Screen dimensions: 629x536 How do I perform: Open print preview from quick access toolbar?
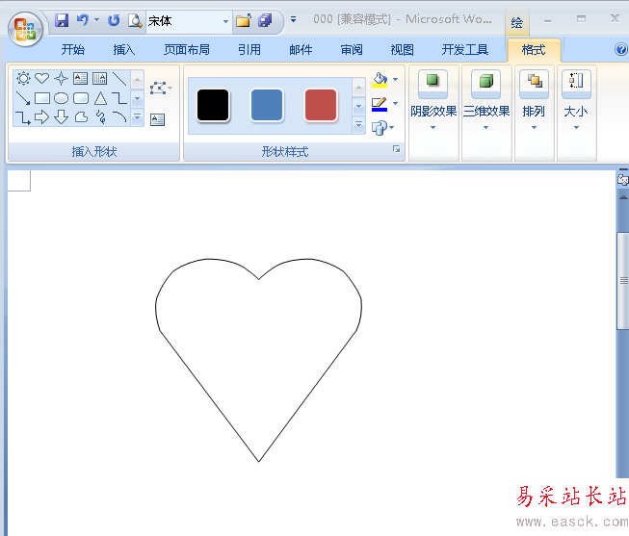[x=135, y=20]
